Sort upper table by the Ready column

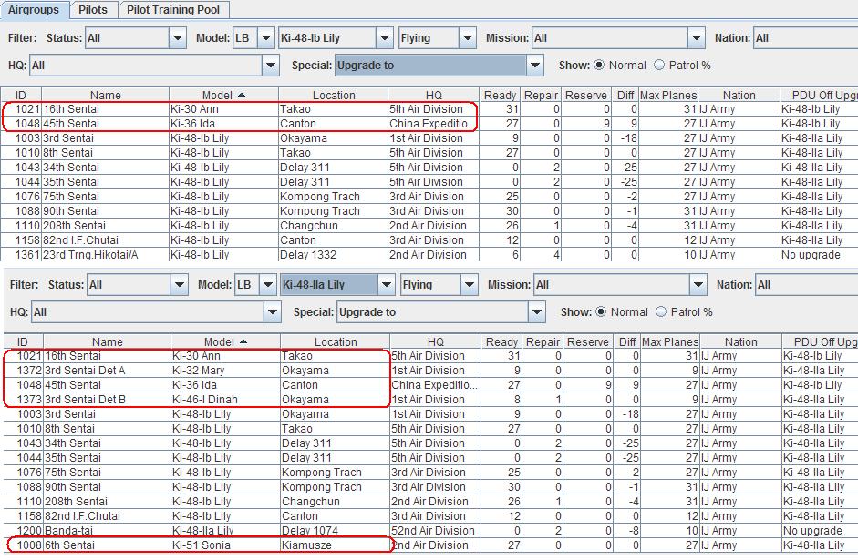[x=501, y=95]
